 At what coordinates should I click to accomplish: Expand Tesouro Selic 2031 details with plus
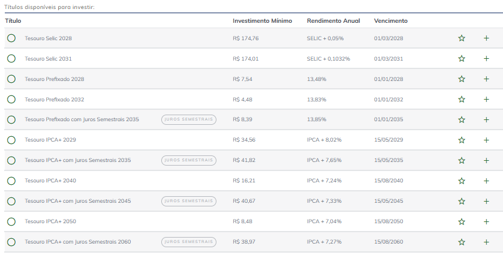coord(486,59)
